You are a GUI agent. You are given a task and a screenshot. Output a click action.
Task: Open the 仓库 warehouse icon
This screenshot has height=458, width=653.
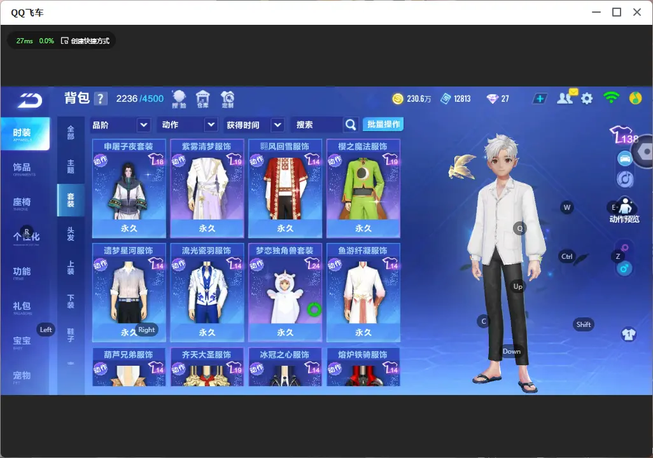pos(203,99)
